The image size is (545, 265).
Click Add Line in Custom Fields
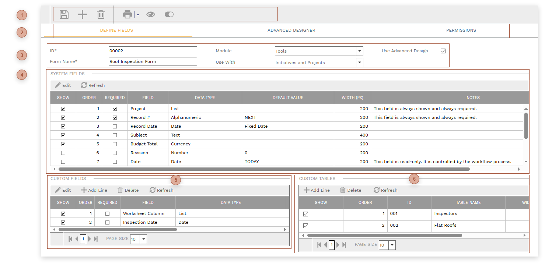tap(94, 190)
